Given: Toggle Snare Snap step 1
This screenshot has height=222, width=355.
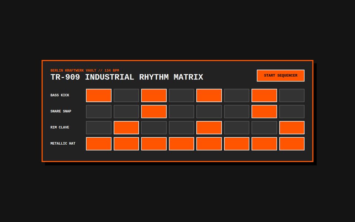Looking at the screenshot, I should pyautogui.click(x=99, y=111).
